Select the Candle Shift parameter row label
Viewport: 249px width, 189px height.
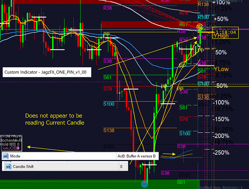coord(23,167)
